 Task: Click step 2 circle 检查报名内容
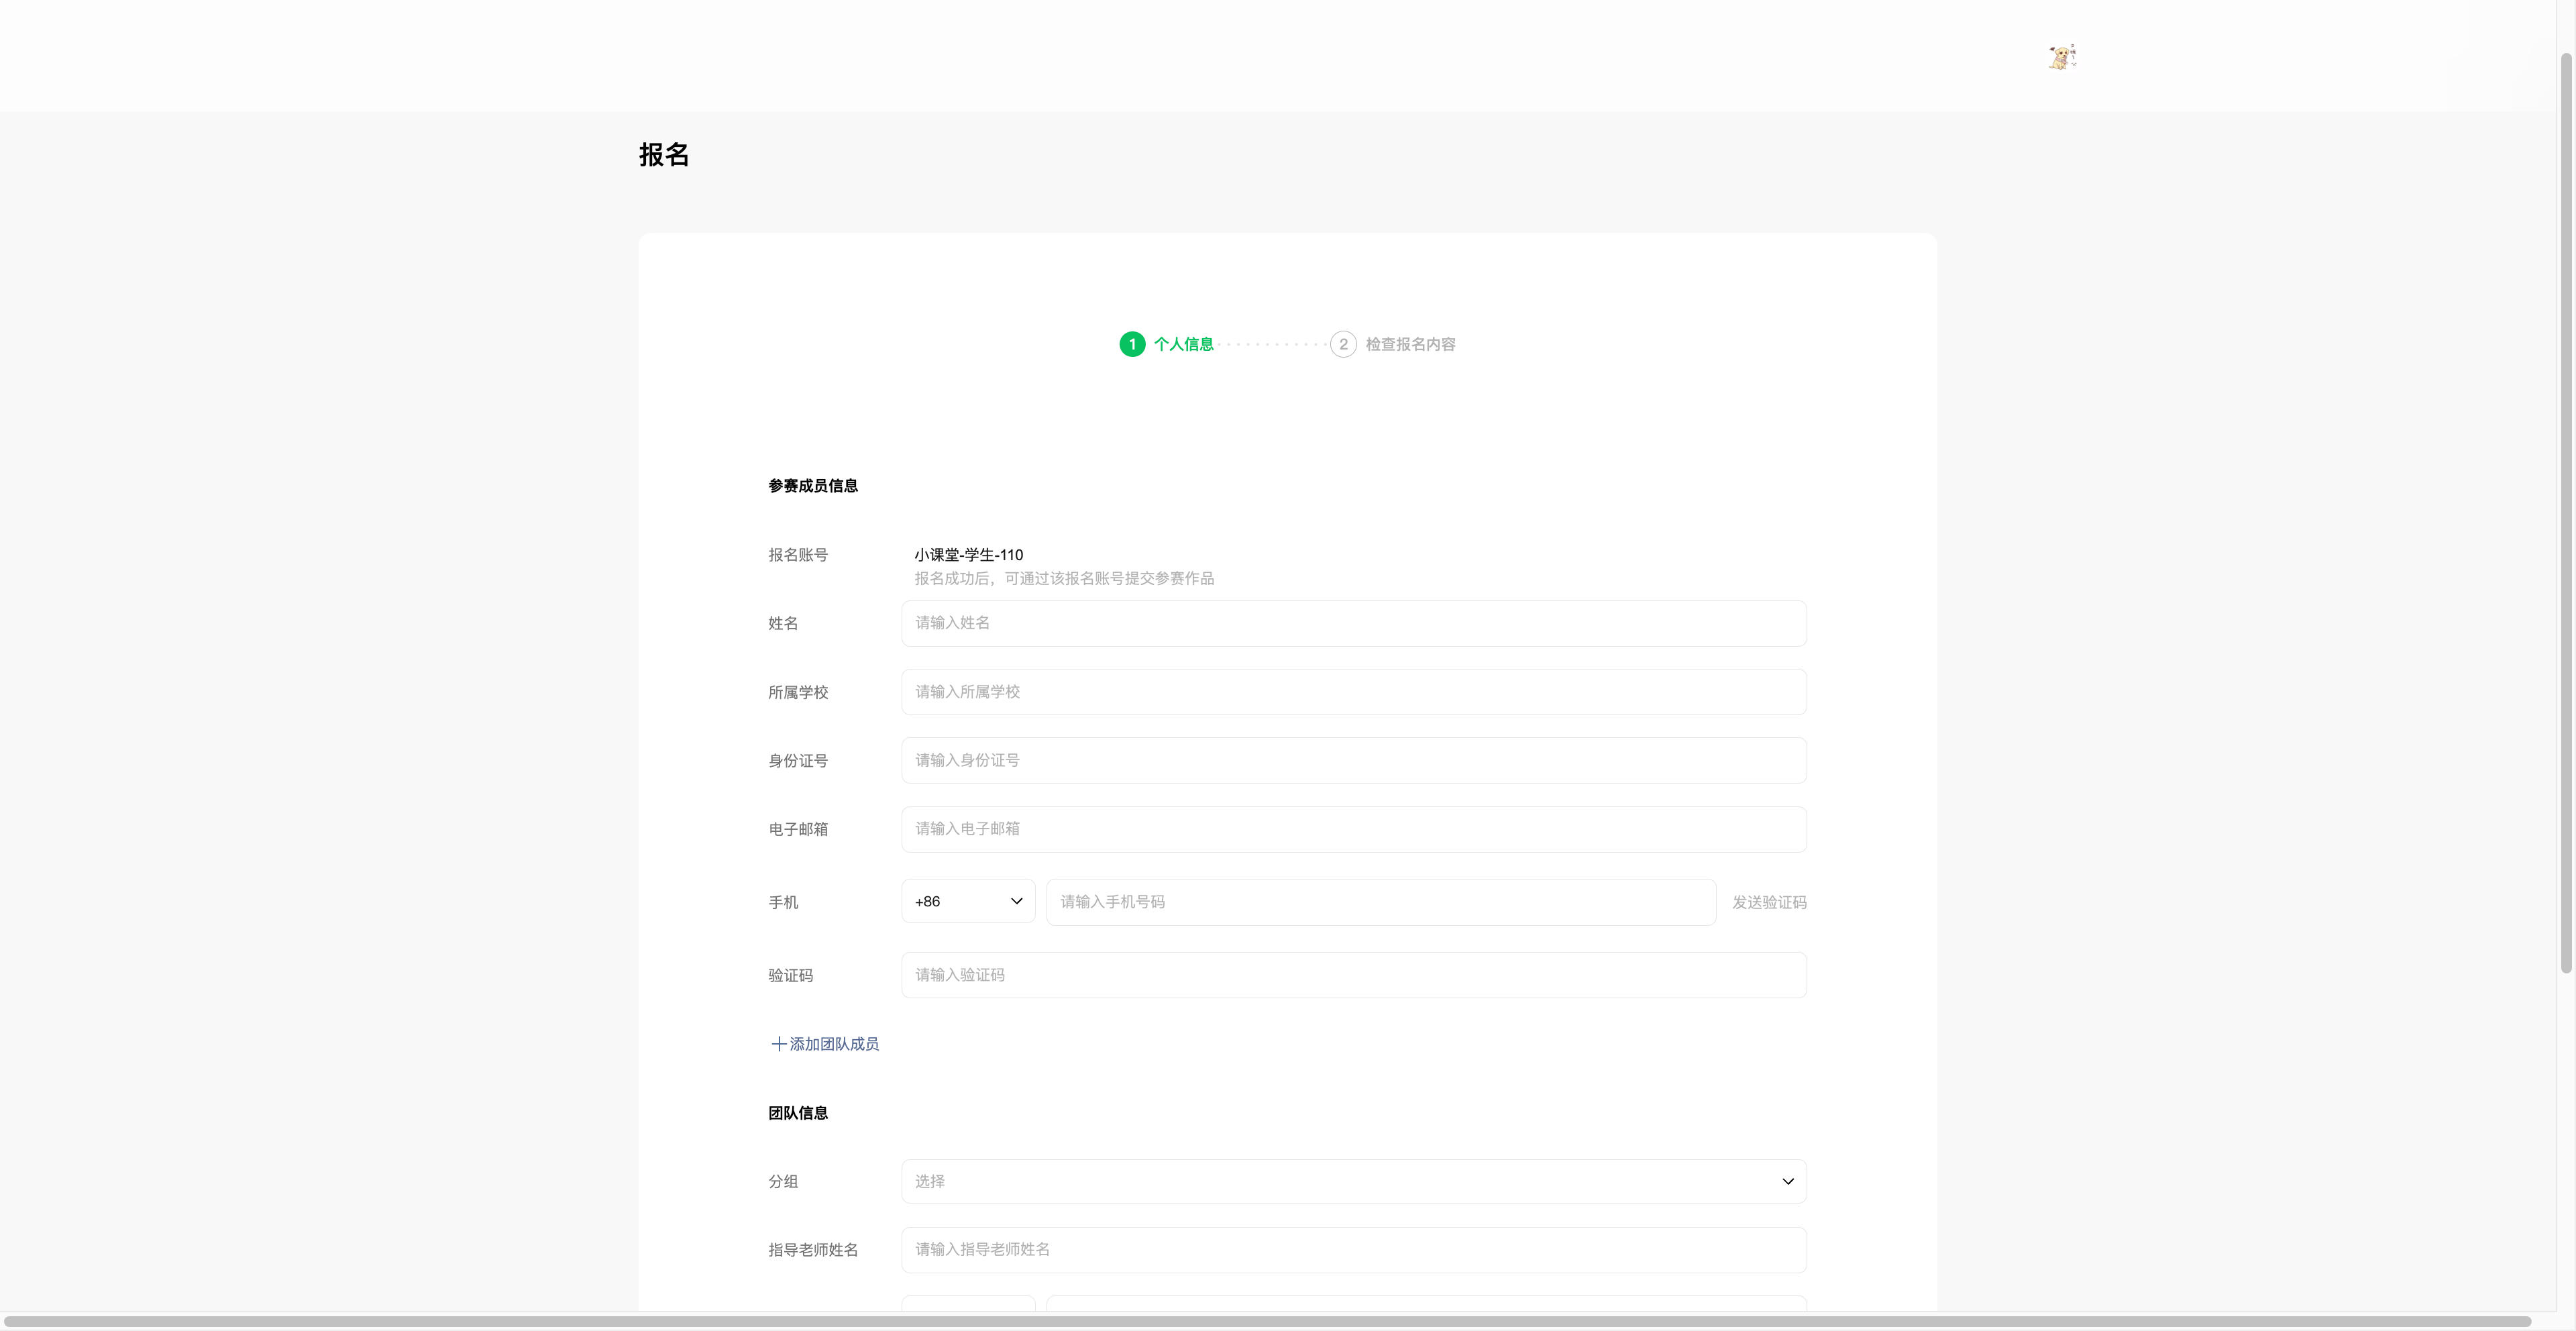[x=1343, y=344]
